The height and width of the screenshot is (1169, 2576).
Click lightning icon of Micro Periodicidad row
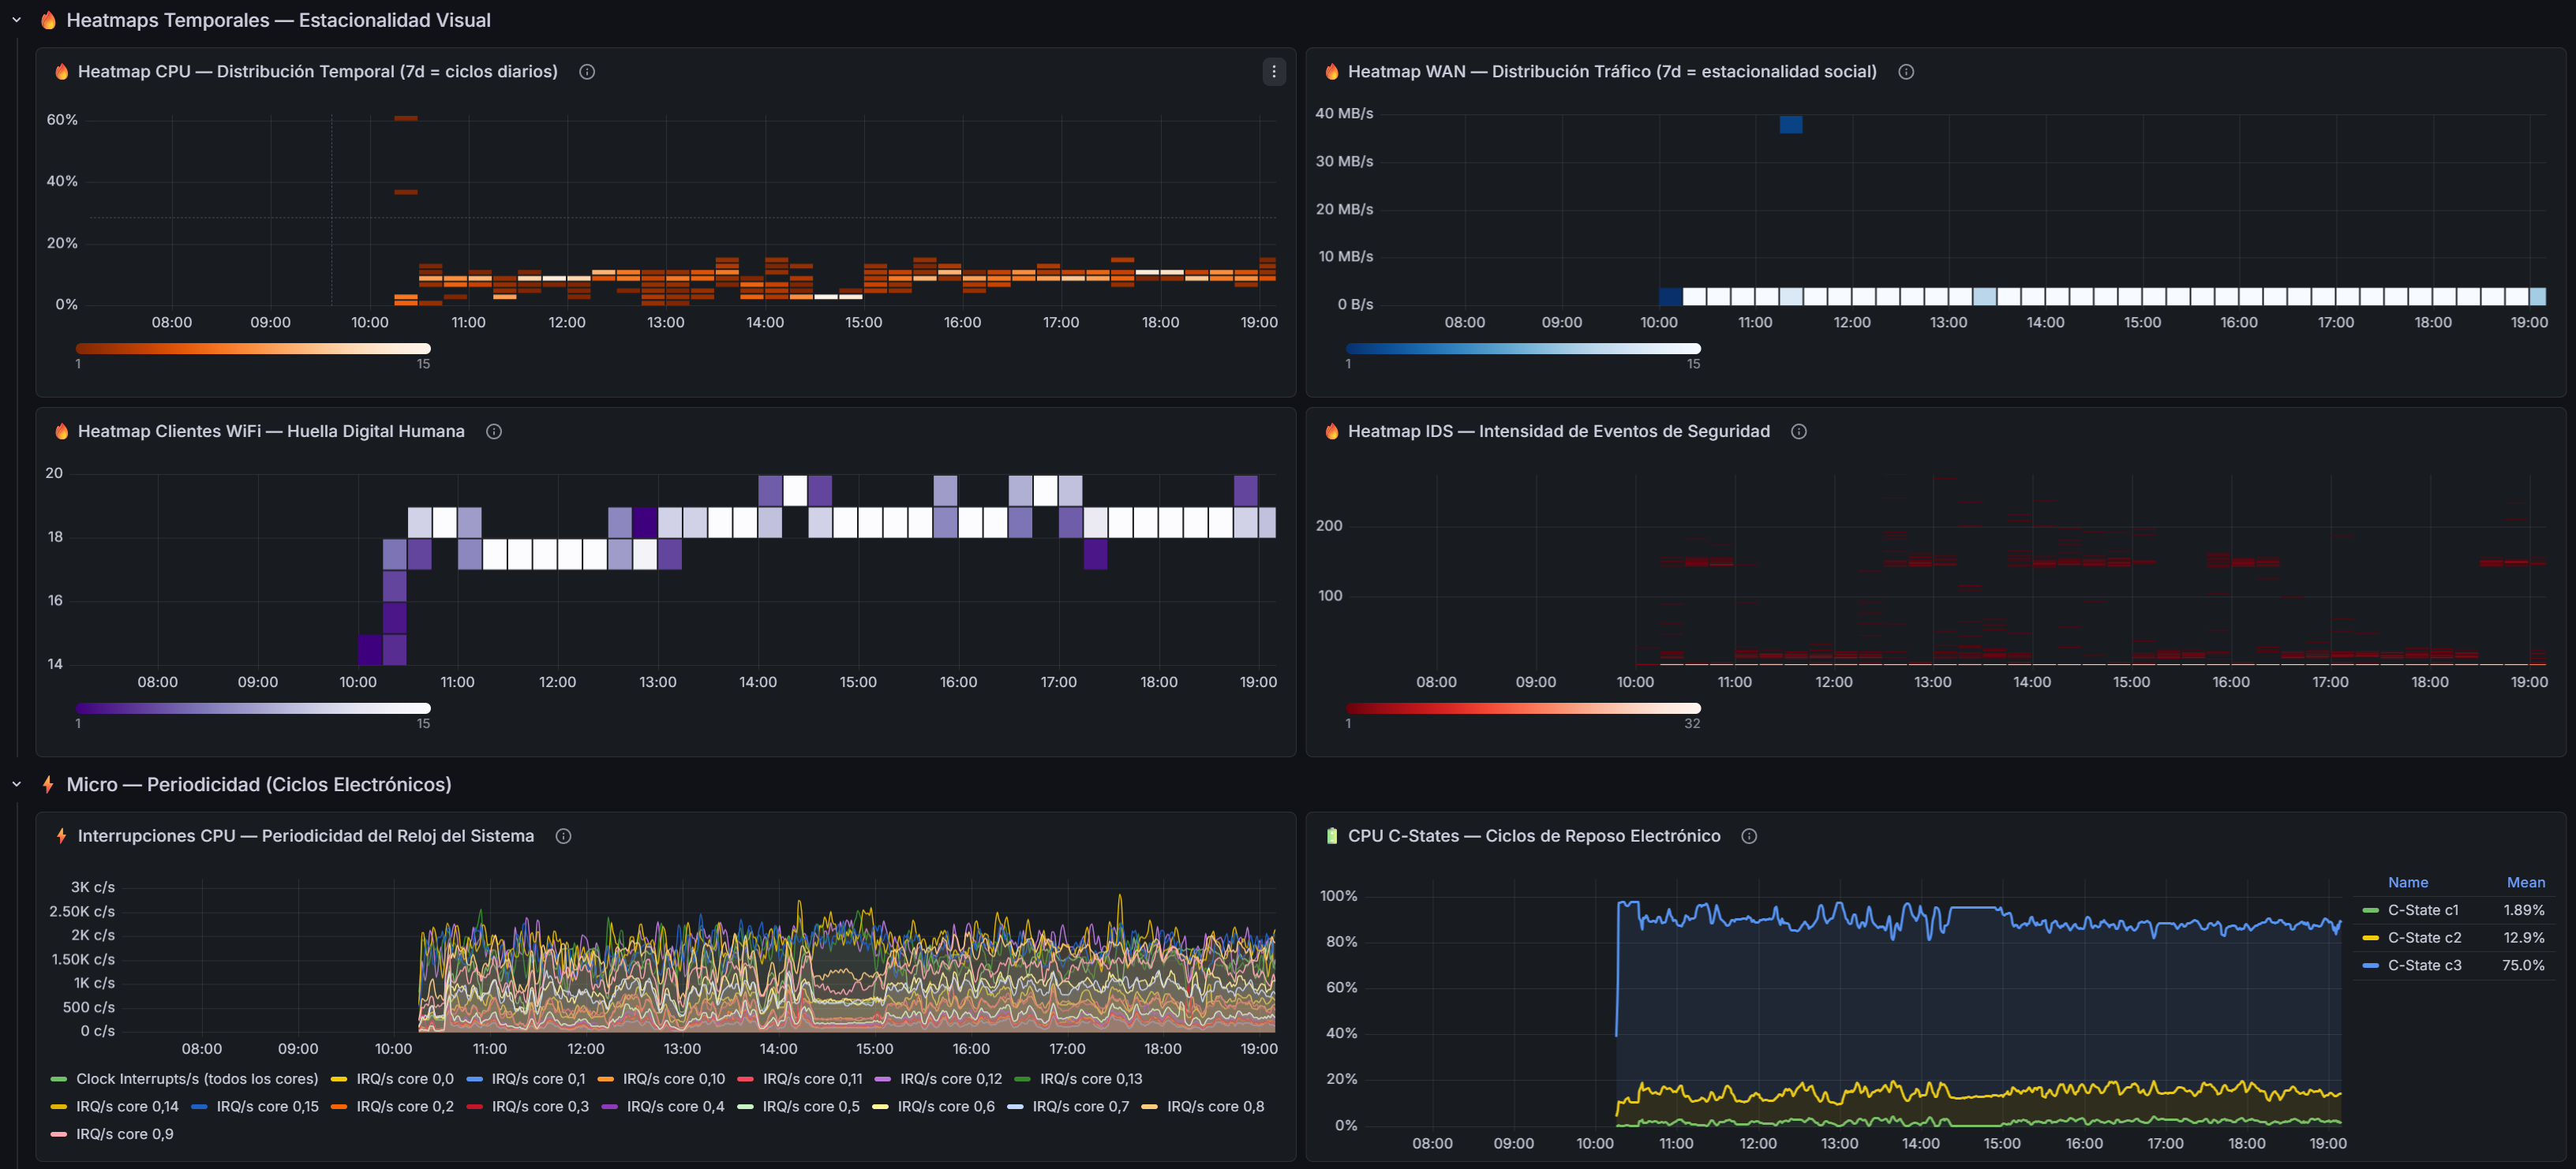[x=48, y=784]
